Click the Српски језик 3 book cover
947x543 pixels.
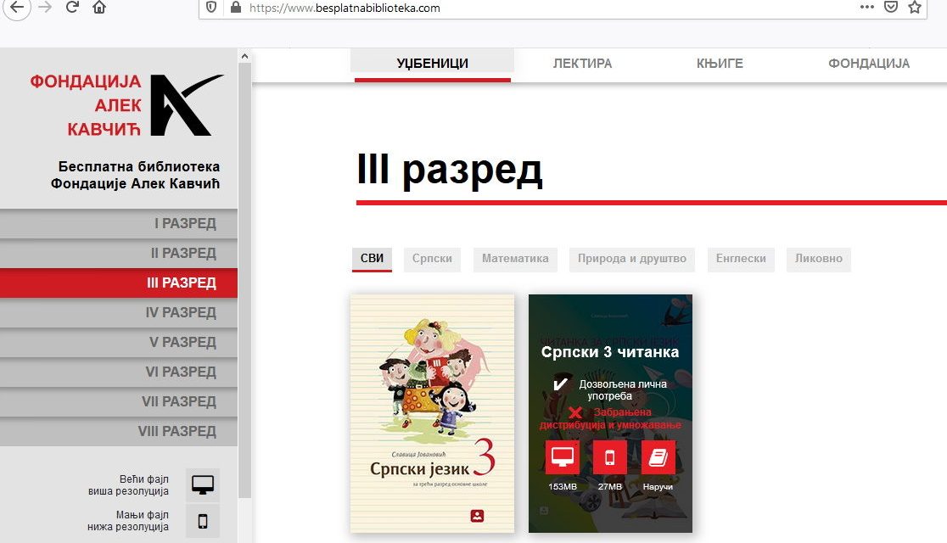pyautogui.click(x=432, y=413)
